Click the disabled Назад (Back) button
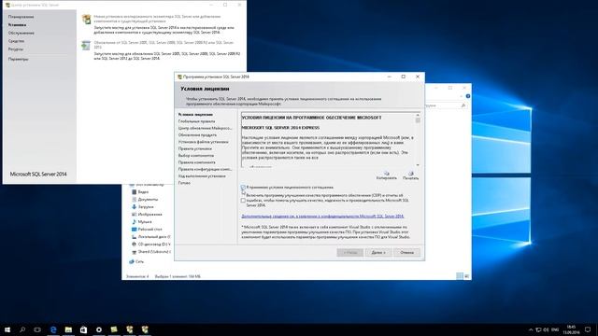The image size is (598, 336). 350,252
